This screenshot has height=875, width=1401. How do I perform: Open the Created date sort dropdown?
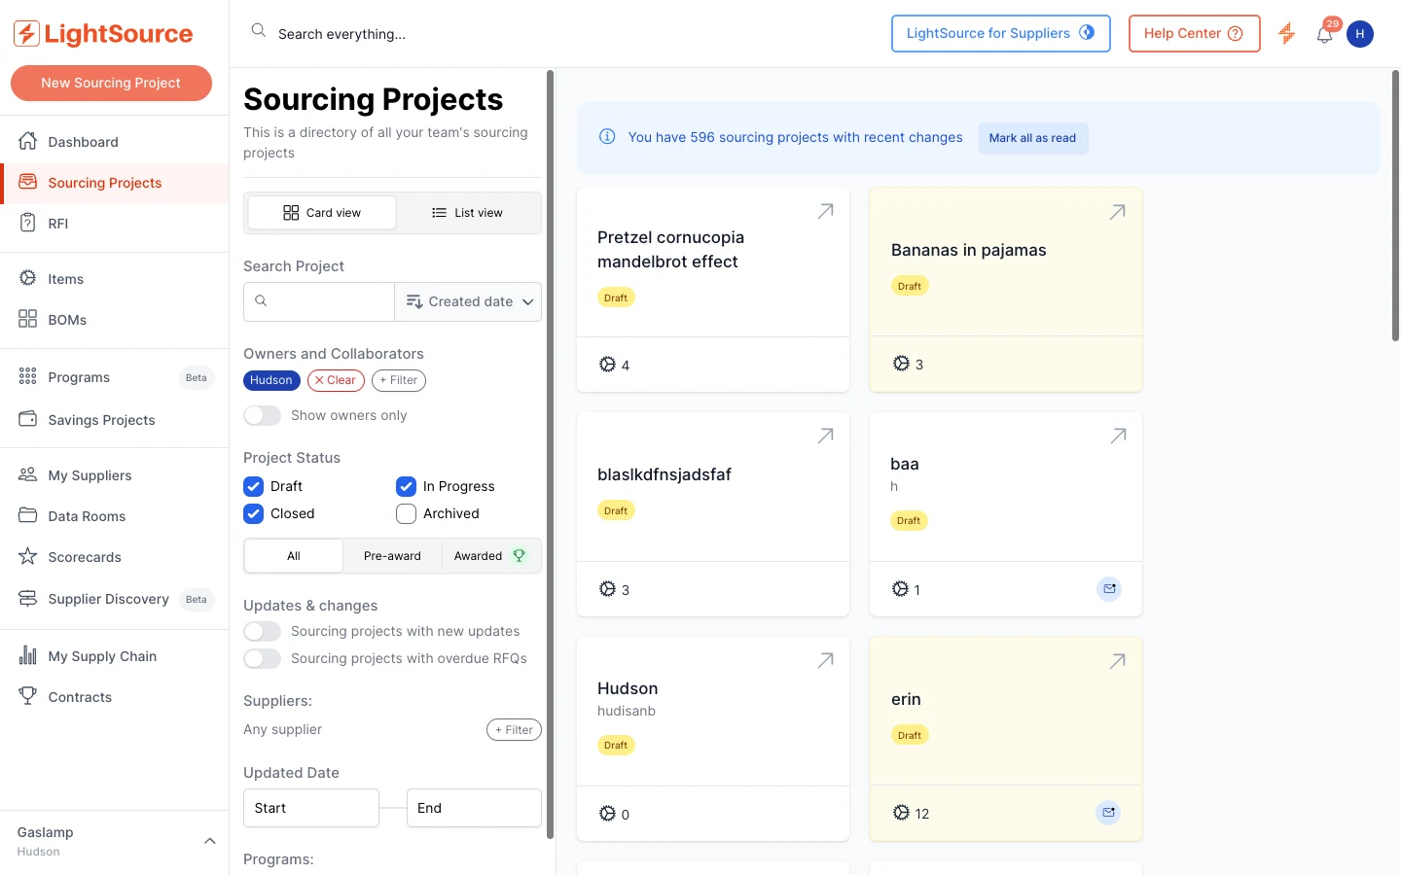click(x=468, y=301)
